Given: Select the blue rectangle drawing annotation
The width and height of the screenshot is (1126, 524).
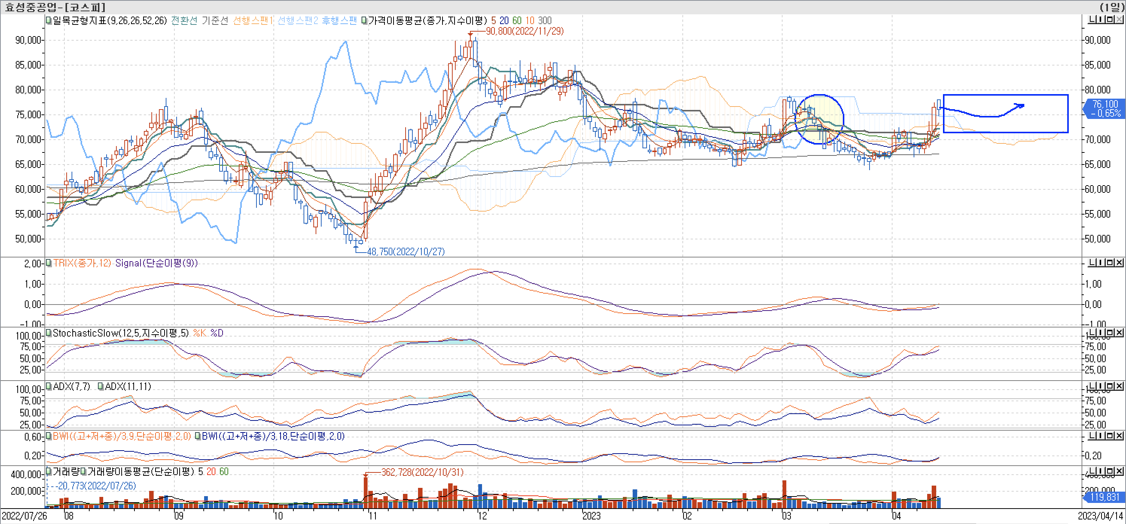Looking at the screenshot, I should pos(1005,95).
